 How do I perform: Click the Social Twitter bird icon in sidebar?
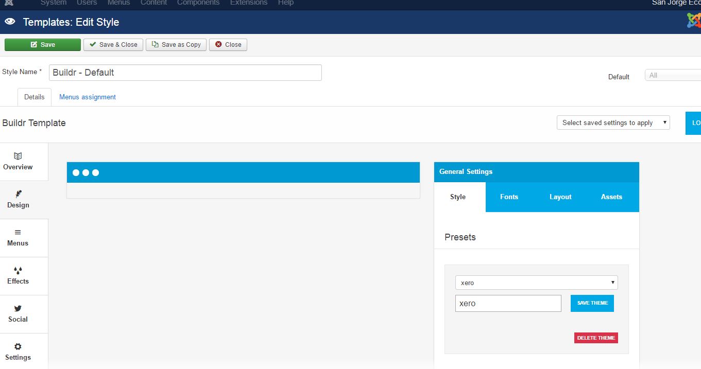click(x=18, y=308)
